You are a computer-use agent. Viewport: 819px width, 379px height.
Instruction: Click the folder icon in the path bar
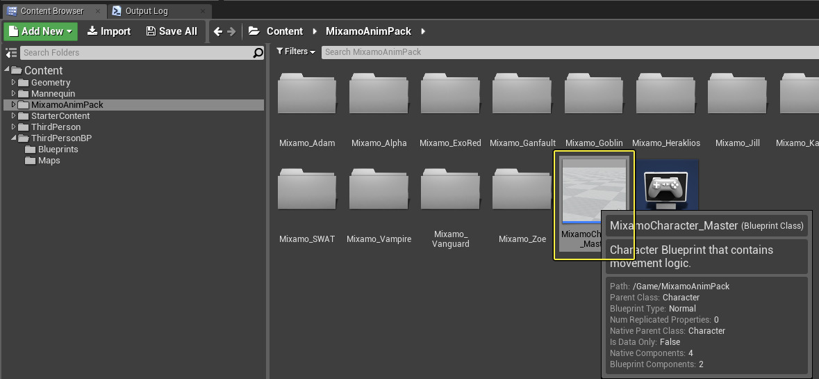tap(254, 31)
